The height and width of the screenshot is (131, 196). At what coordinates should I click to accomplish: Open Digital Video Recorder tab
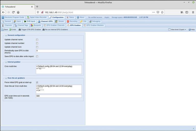37,17
